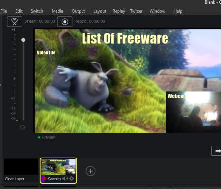Click the transition arrow button
The width and height of the screenshot is (221, 189).
click(x=216, y=151)
